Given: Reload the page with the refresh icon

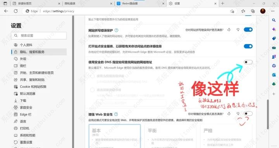Looking at the screenshot, I should 15,11.
